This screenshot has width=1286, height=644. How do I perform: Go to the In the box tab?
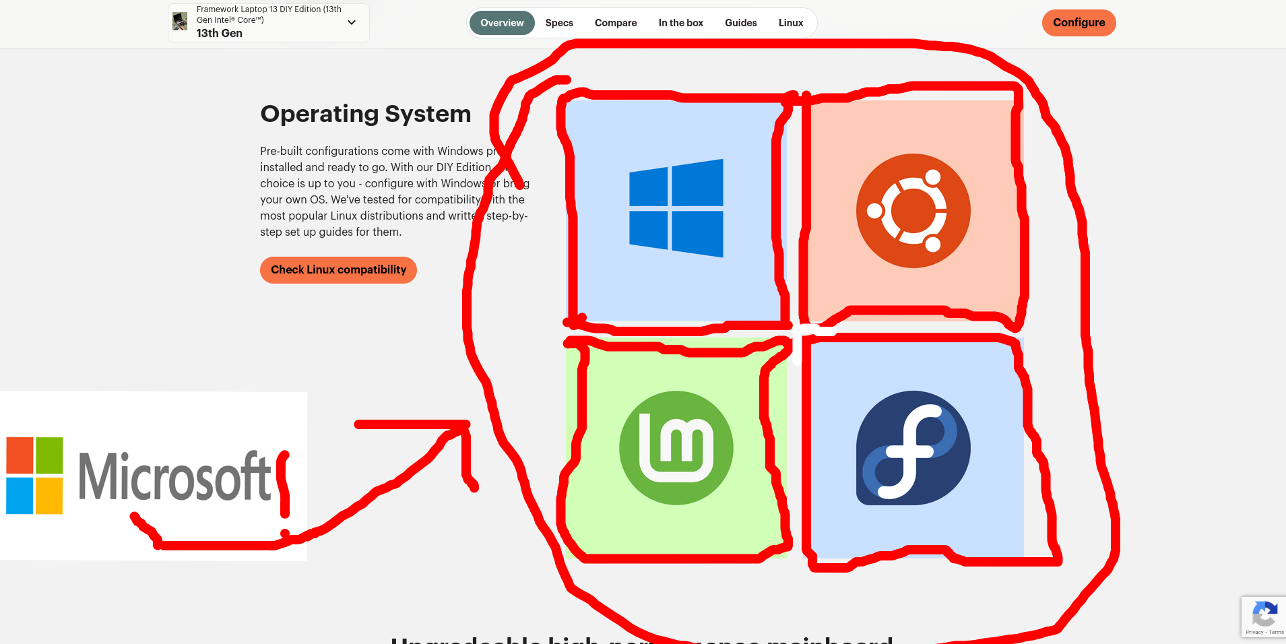pos(680,23)
